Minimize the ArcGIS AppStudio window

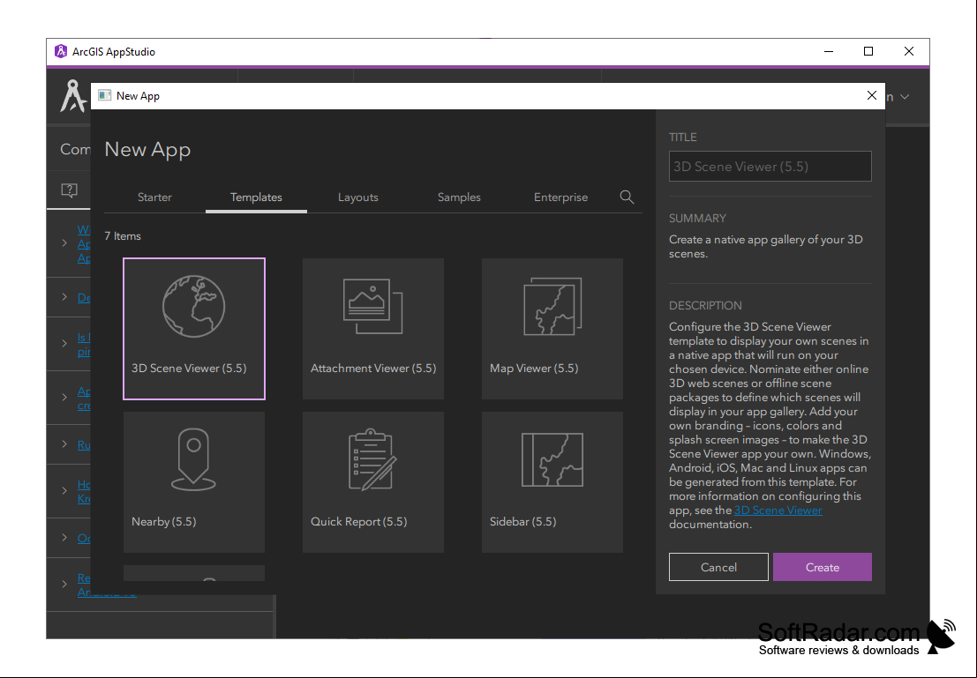829,52
